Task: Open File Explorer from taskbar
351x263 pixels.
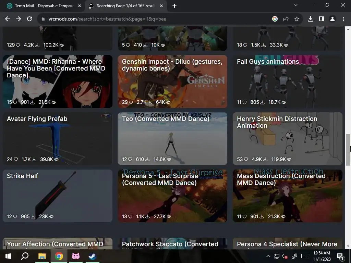Action: tap(42, 256)
